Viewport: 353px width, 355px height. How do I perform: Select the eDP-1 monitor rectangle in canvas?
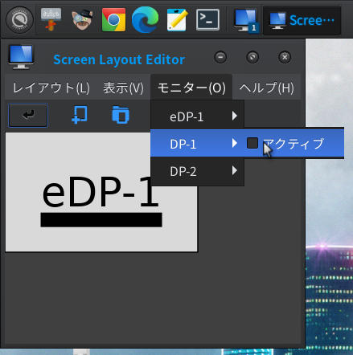pyautogui.click(x=101, y=192)
